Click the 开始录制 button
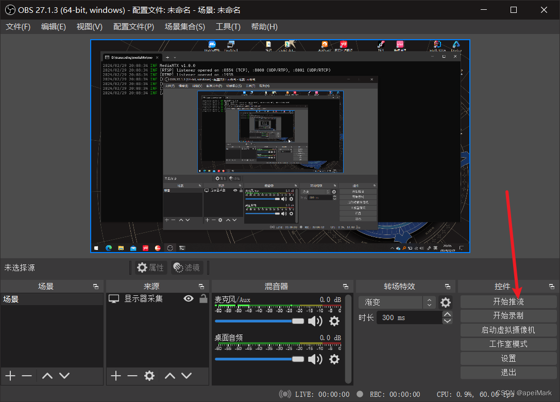 [508, 315]
